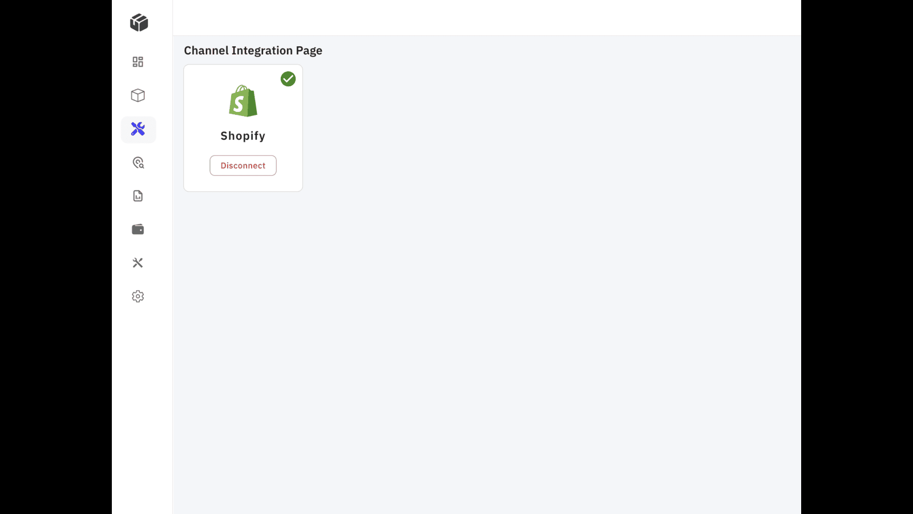Select the Products cube icon

pyautogui.click(x=138, y=95)
